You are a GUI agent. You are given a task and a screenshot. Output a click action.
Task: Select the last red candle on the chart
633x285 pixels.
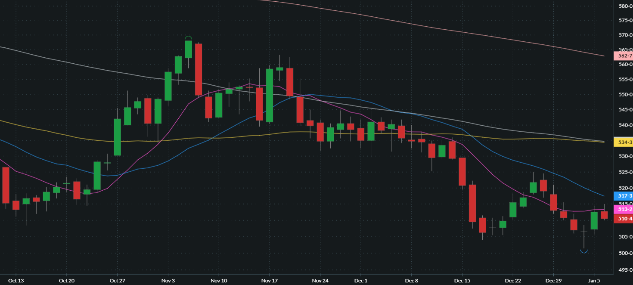point(604,215)
